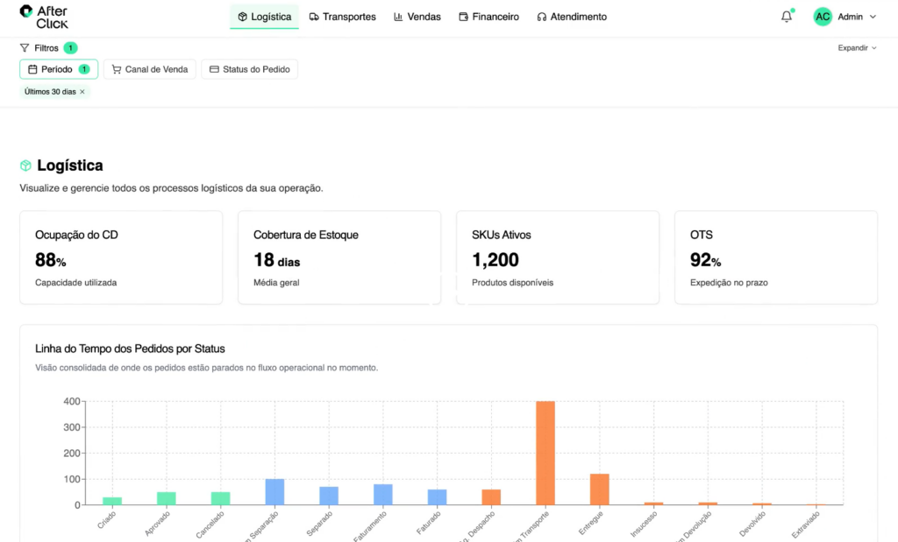Image resolution: width=898 pixels, height=542 pixels.
Task: Click the Insucesso axis label
Action: 644,523
